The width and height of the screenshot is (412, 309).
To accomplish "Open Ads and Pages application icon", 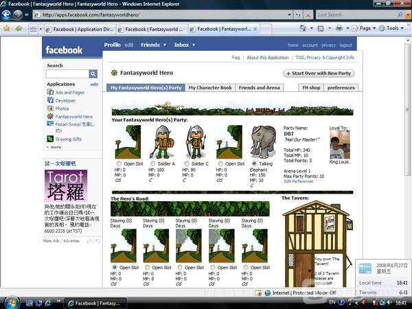I will [50, 92].
